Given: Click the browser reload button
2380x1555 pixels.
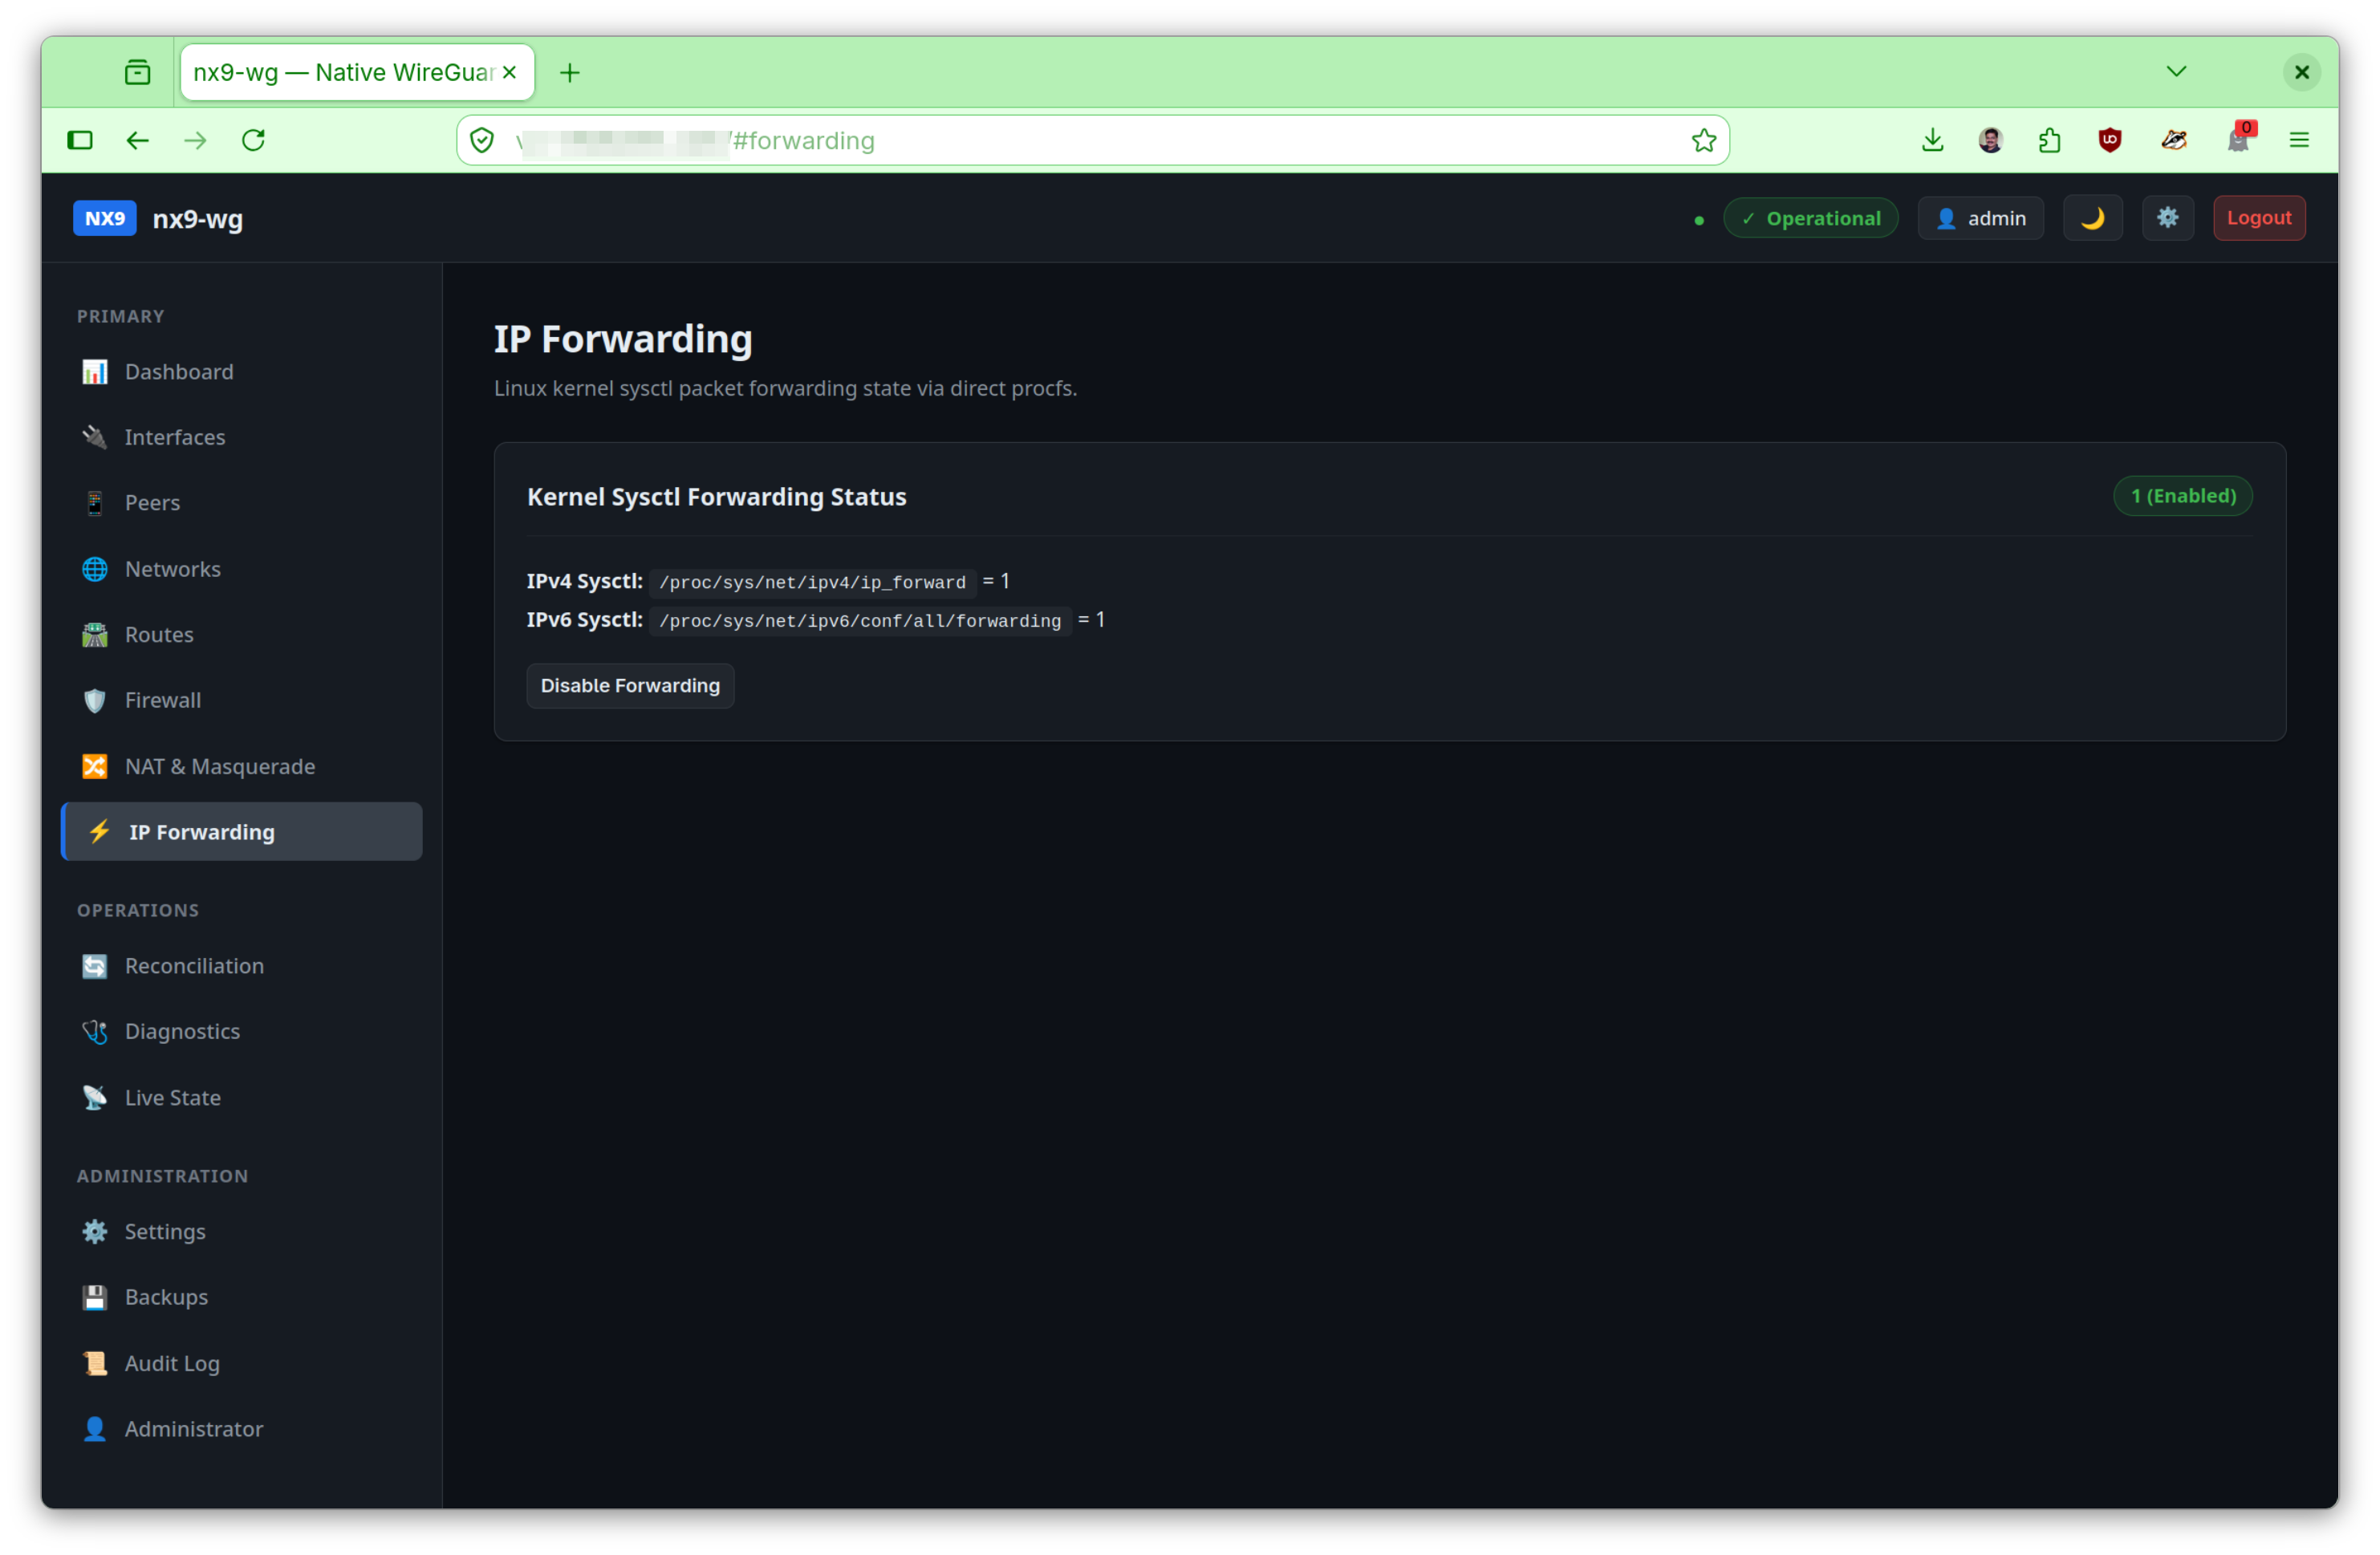Looking at the screenshot, I should [x=254, y=140].
